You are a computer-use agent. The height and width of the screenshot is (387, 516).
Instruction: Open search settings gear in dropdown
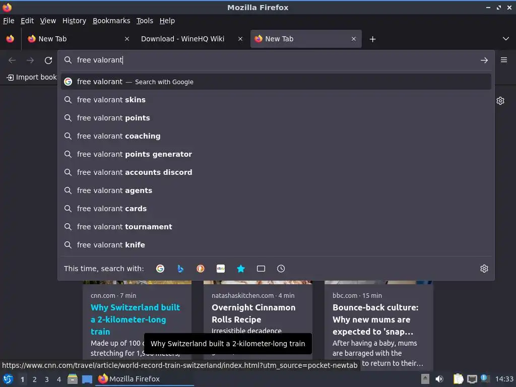(x=484, y=269)
